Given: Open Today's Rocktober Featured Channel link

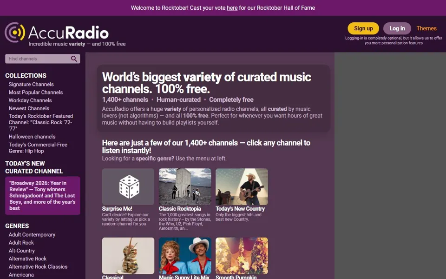Looking at the screenshot, I should (41, 122).
